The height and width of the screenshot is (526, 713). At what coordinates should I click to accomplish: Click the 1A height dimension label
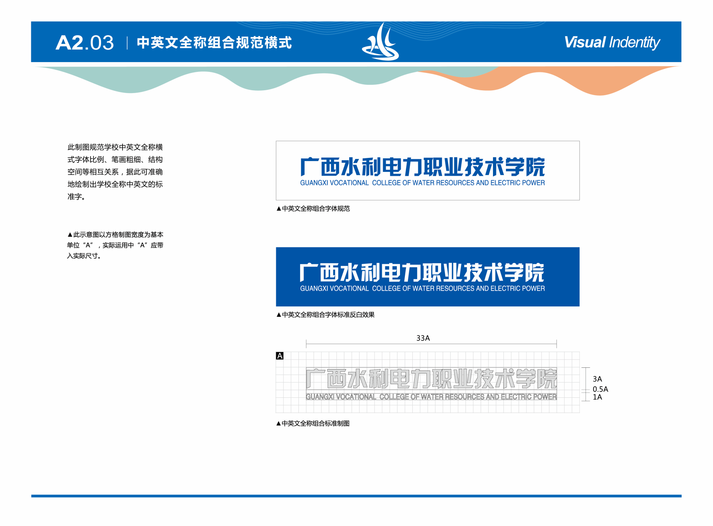coord(597,397)
